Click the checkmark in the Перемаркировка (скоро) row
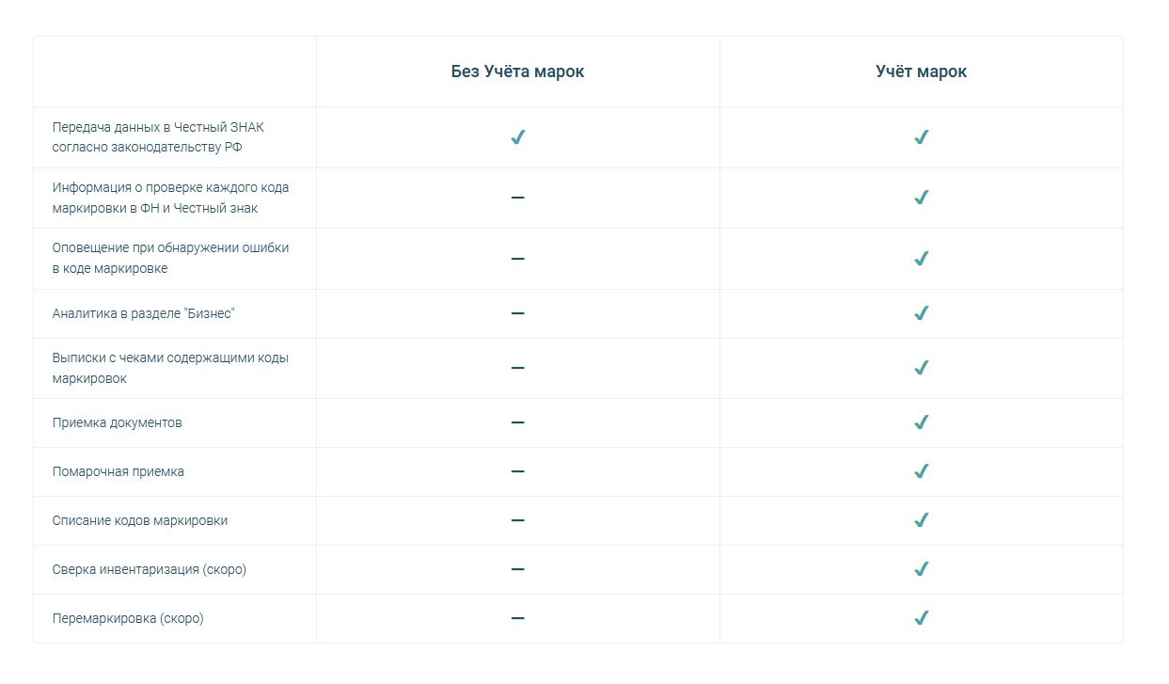This screenshot has height=684, width=1169. 922,618
